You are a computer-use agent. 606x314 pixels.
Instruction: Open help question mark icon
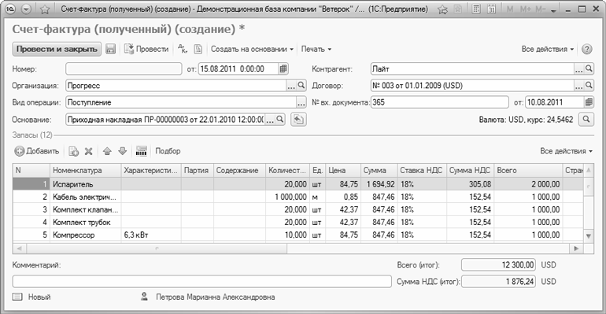pyautogui.click(x=586, y=49)
